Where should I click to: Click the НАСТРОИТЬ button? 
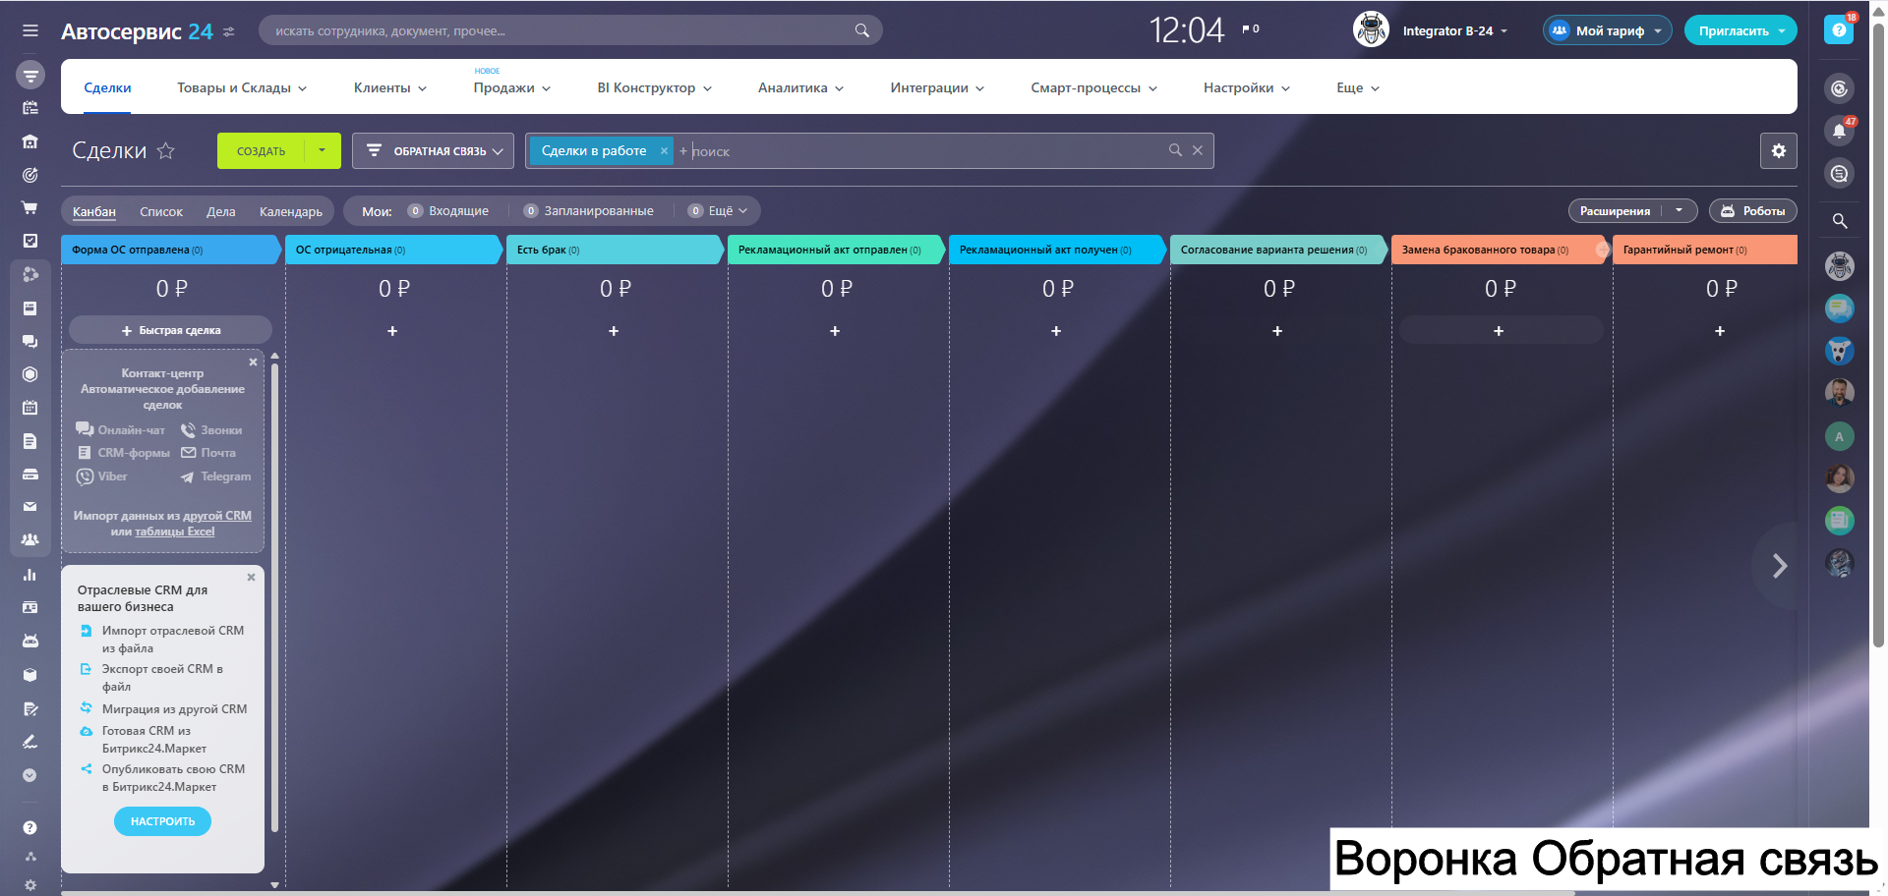(162, 821)
